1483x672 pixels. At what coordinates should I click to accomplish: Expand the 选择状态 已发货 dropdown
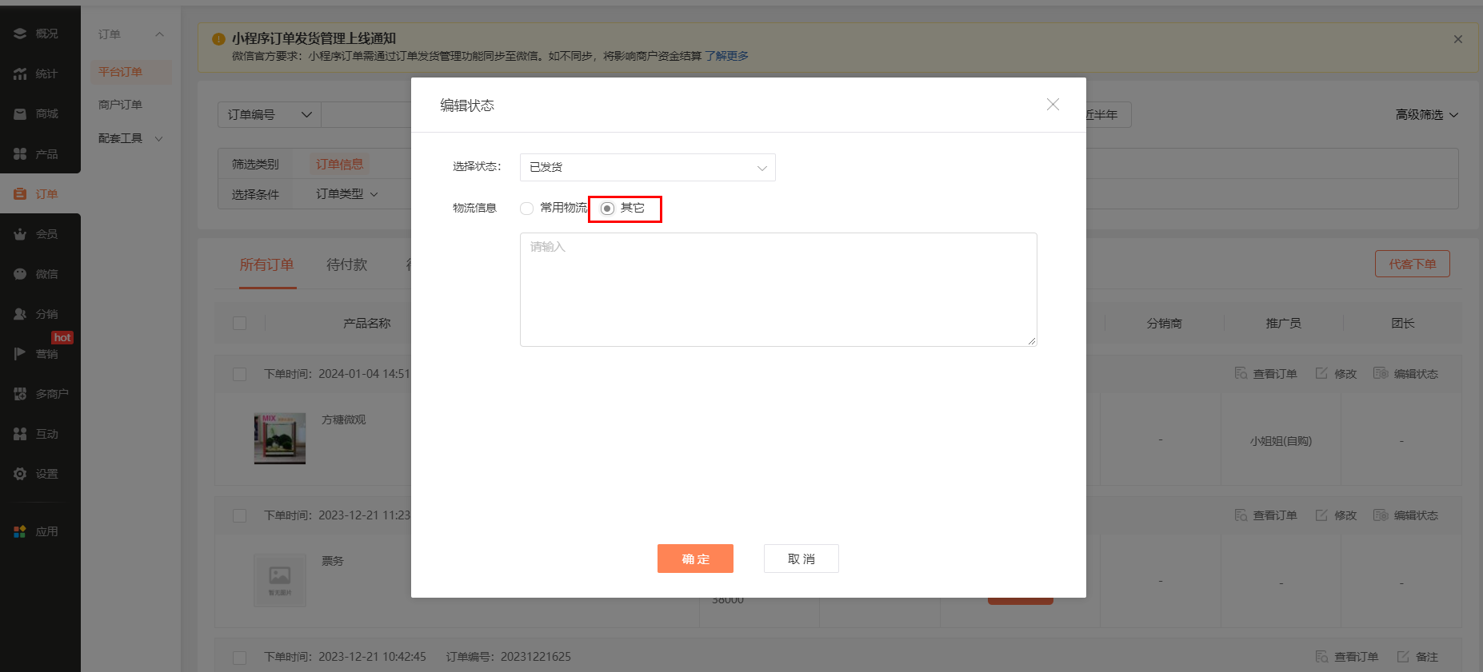point(647,167)
